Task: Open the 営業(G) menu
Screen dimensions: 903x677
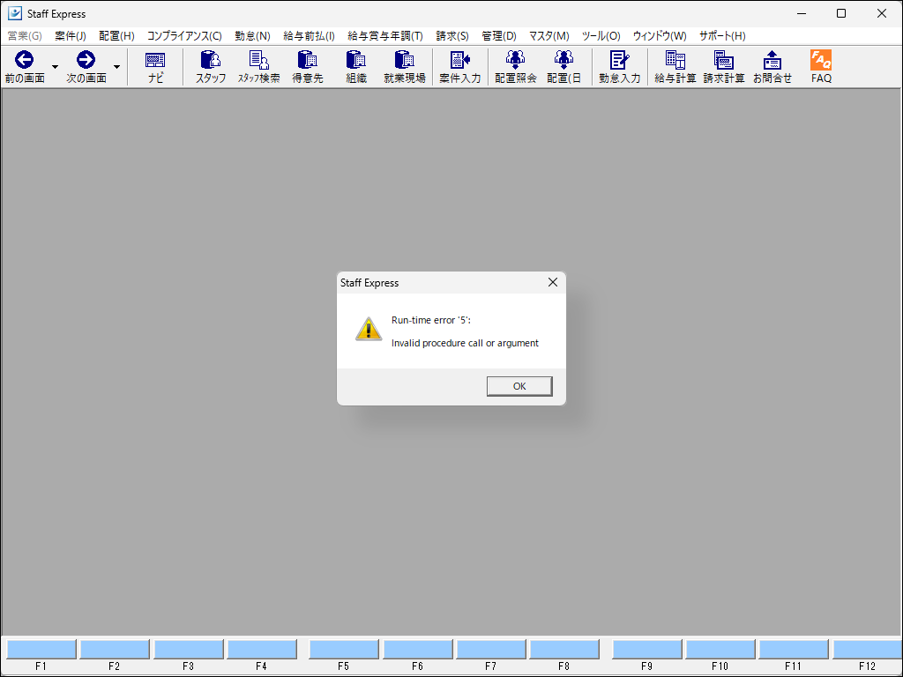Action: click(x=24, y=35)
